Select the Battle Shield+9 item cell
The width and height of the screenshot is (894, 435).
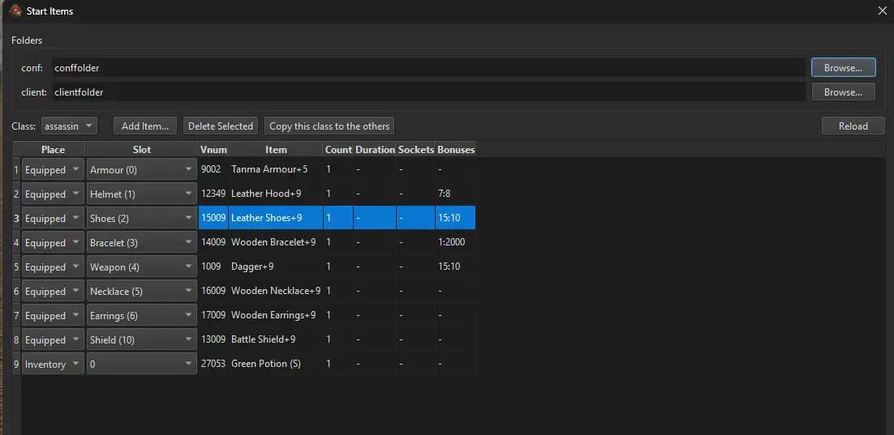point(276,339)
